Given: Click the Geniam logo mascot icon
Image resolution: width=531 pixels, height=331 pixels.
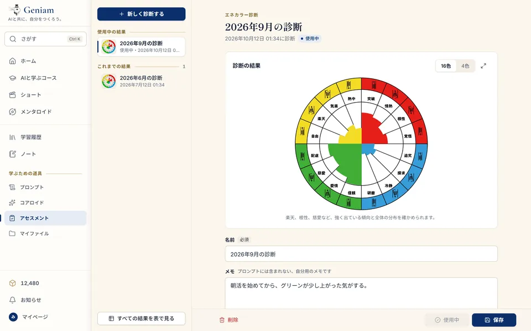Looking at the screenshot, I should point(14,10).
